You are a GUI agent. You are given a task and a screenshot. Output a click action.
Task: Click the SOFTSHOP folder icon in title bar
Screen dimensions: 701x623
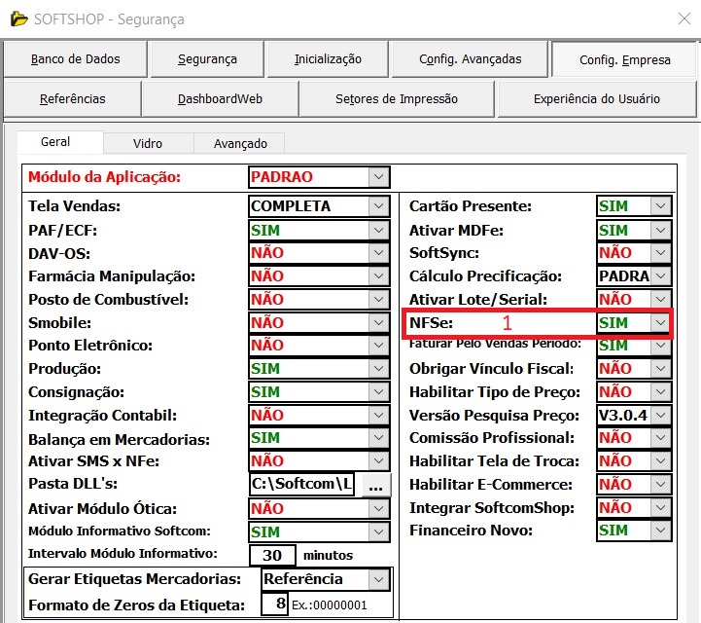click(18, 19)
